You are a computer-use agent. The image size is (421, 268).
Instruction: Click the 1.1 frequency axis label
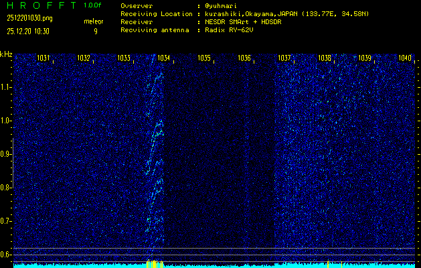tap(5, 87)
